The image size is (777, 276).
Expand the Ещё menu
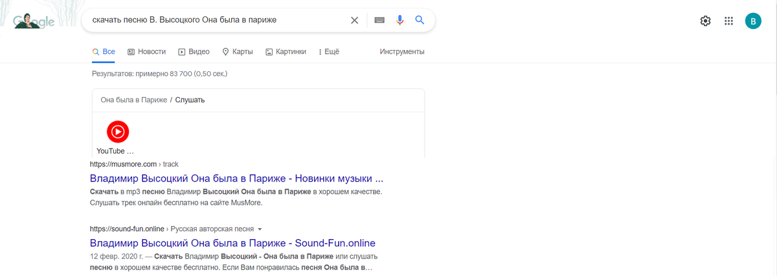[x=329, y=52]
